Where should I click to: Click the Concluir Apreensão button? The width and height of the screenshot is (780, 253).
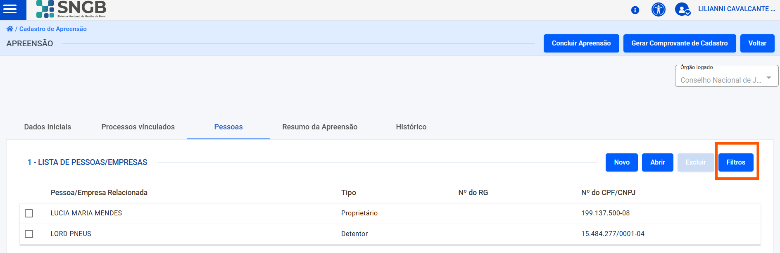tap(581, 43)
